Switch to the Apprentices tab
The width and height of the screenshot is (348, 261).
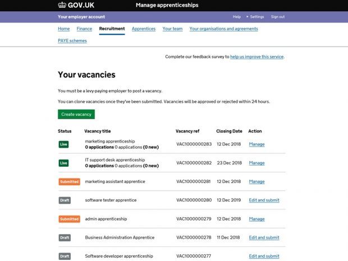[x=144, y=29]
